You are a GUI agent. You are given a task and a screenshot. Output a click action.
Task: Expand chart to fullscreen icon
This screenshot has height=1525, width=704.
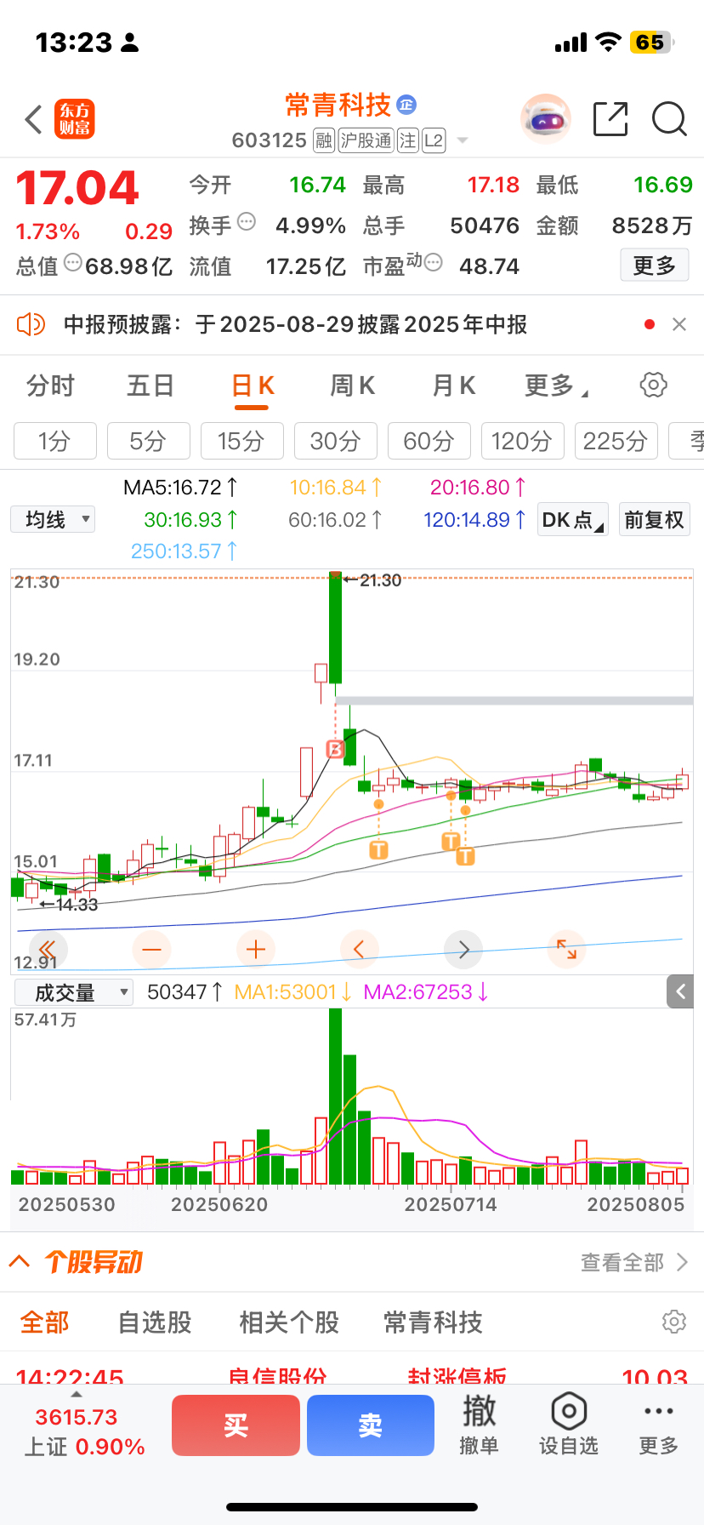pyautogui.click(x=567, y=949)
